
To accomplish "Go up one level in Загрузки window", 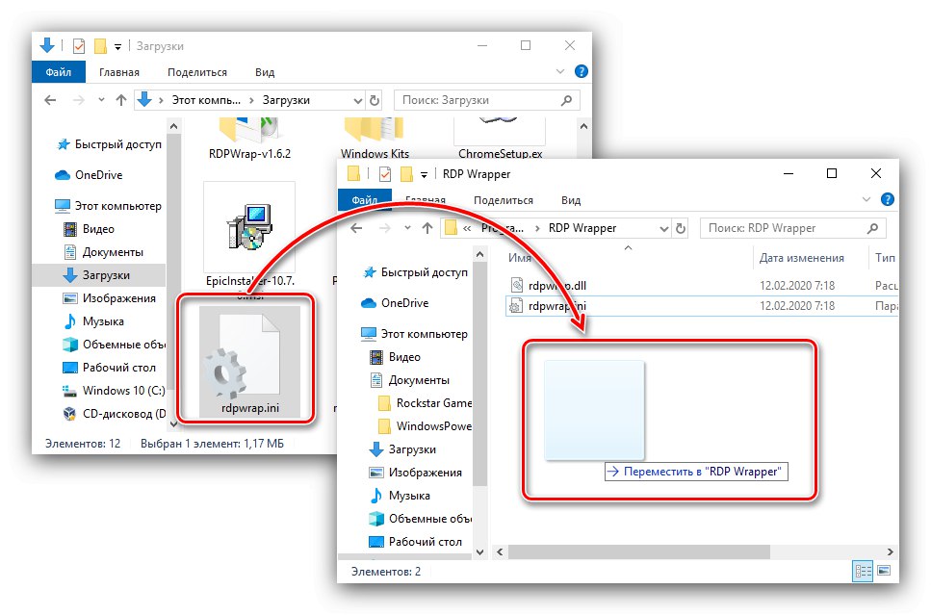I will (121, 100).
